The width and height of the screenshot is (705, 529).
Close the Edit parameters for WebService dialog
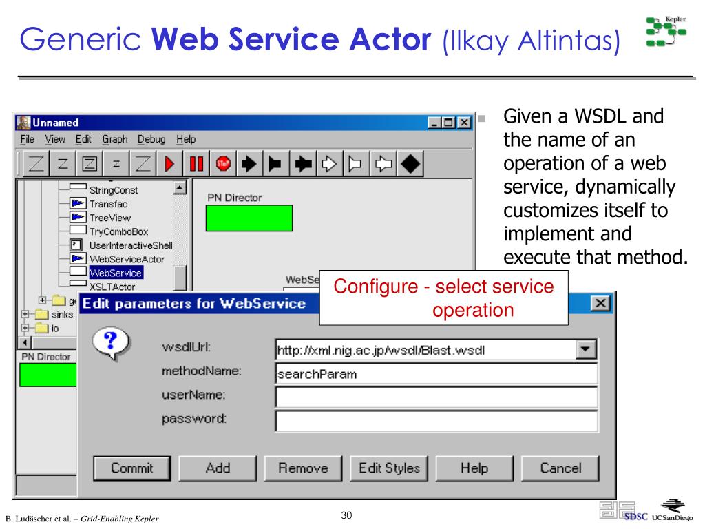(x=600, y=304)
